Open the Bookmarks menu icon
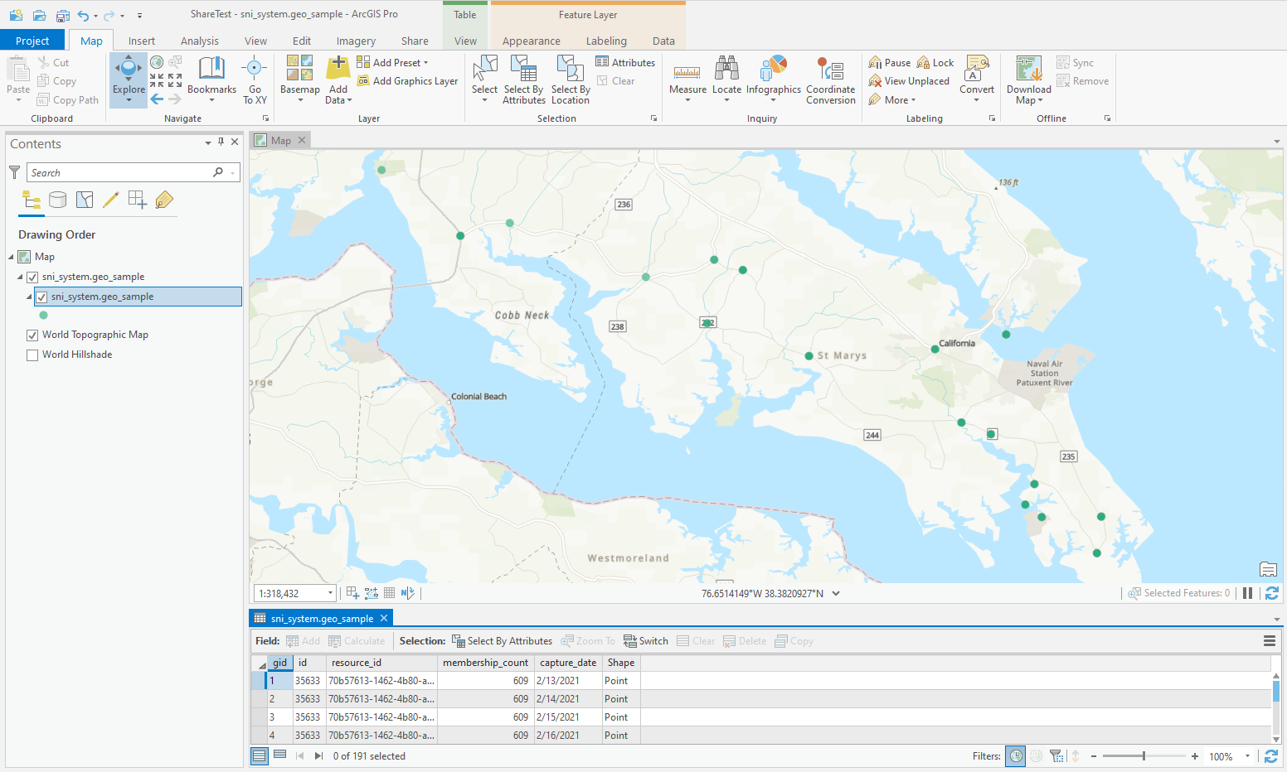The image size is (1287, 772). coord(211,70)
